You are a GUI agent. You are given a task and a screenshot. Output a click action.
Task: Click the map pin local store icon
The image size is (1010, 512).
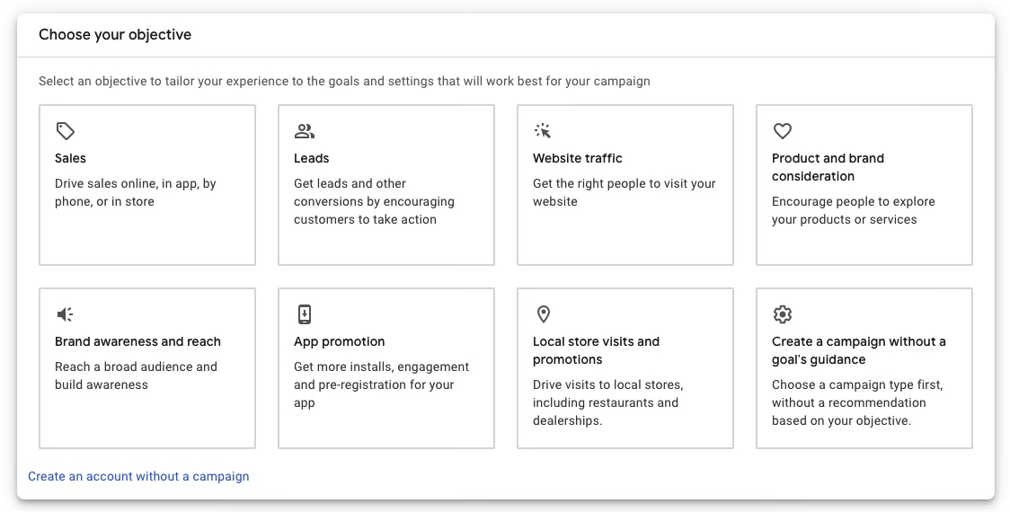click(x=543, y=314)
